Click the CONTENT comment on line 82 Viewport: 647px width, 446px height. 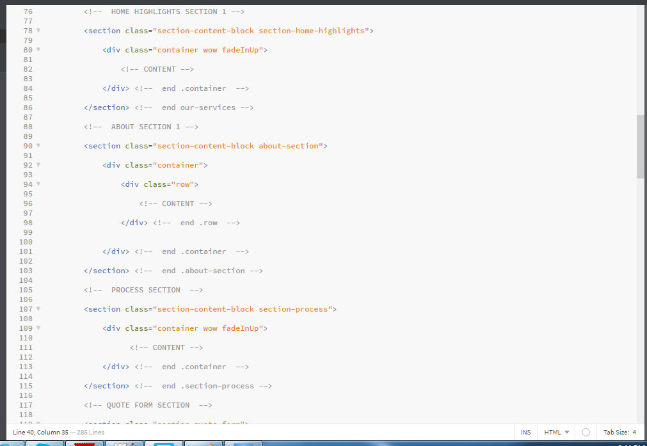(x=157, y=69)
